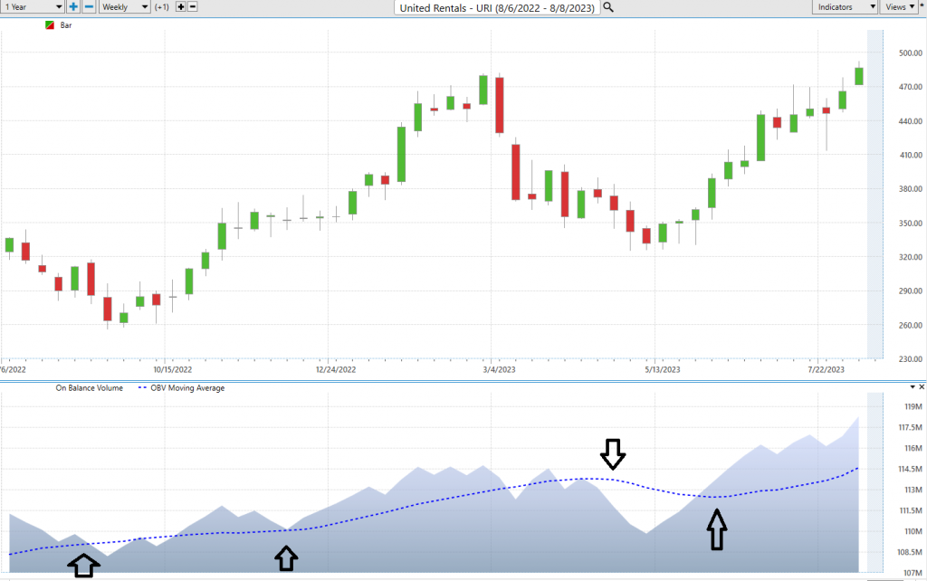Screen dimensions: 927x581
Task: Click the blue minus button to zoom out
Action: coord(89,7)
